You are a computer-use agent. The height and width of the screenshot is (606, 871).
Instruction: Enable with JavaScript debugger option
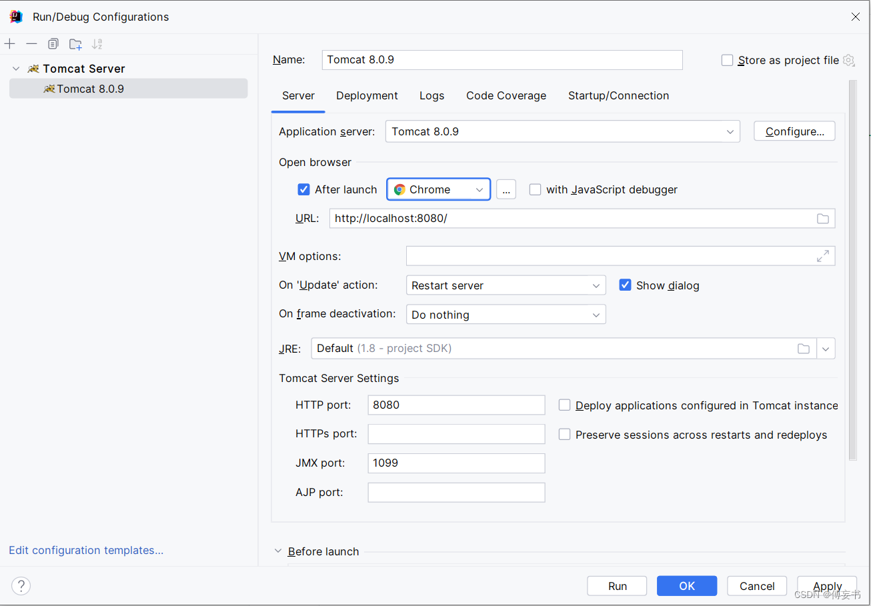tap(535, 189)
